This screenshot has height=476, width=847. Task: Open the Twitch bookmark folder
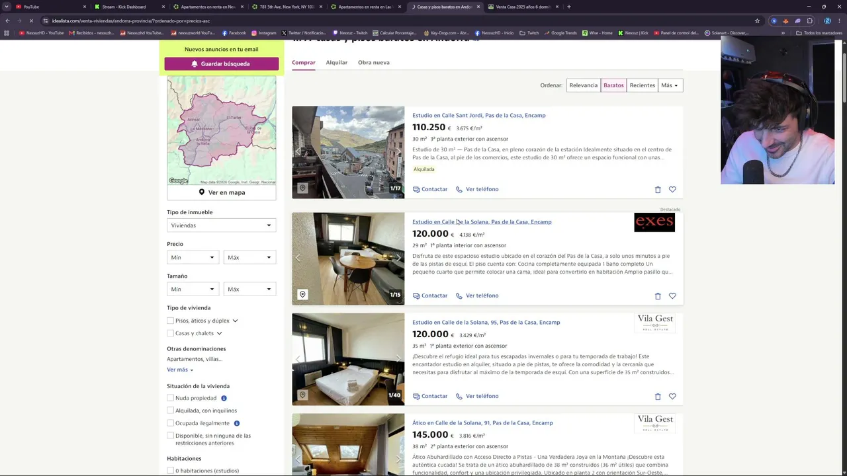pyautogui.click(x=529, y=33)
